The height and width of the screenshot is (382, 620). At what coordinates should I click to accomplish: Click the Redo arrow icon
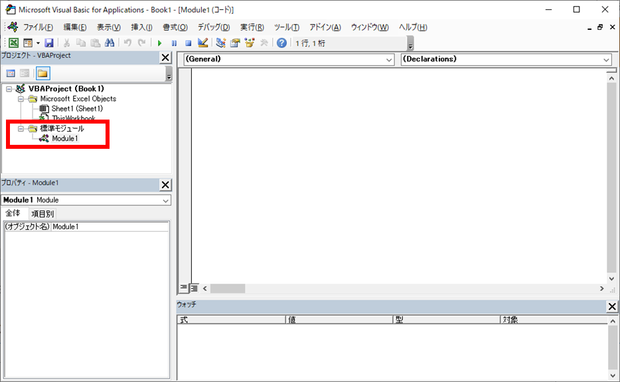coord(141,43)
